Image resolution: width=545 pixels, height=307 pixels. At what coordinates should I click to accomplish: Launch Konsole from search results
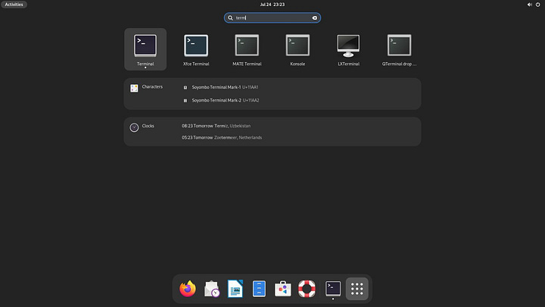pyautogui.click(x=297, y=49)
